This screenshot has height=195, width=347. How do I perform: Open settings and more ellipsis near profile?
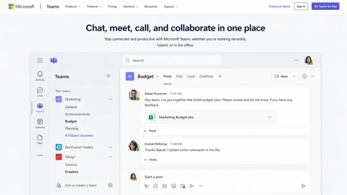pos(297,60)
